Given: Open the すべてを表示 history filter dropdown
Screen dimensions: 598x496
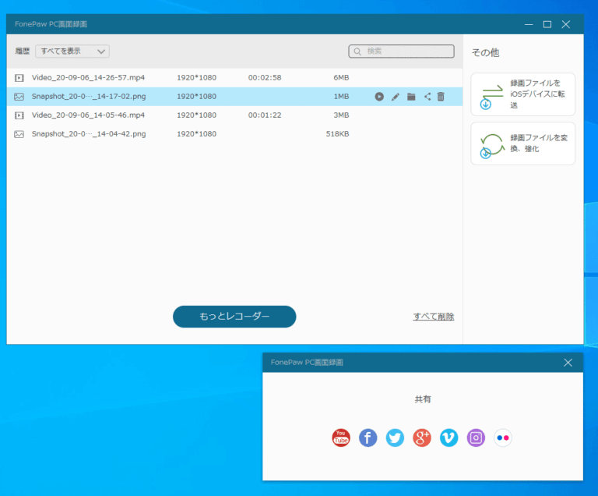Looking at the screenshot, I should (x=72, y=51).
